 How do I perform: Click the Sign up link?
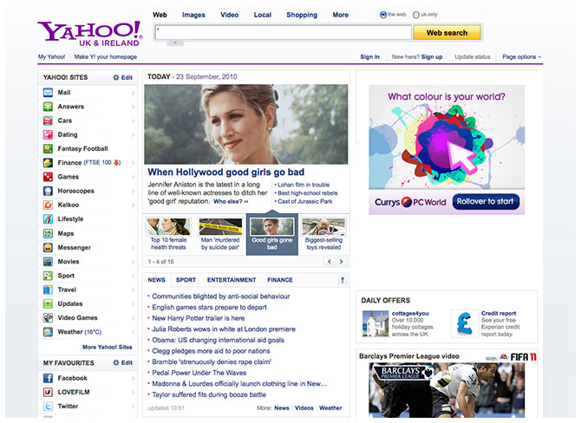[432, 56]
